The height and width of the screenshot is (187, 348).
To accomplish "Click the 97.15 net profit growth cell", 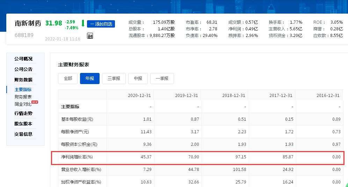I will click(241, 157).
